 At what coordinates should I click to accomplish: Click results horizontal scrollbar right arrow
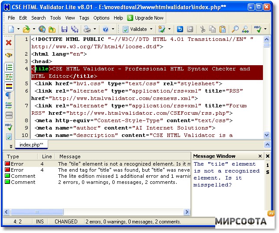[x=187, y=212]
